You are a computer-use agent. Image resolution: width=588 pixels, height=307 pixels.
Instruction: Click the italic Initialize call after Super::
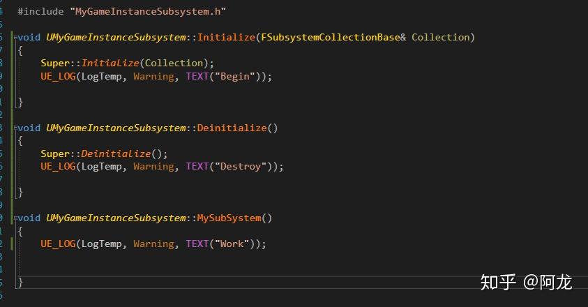click(110, 63)
